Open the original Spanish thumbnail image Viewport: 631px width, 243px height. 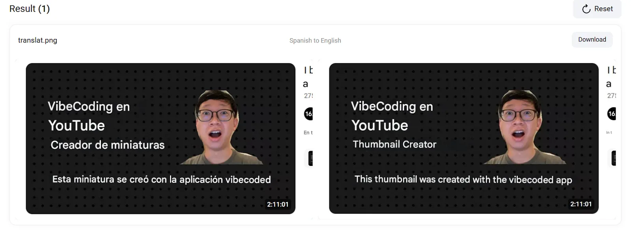(161, 138)
